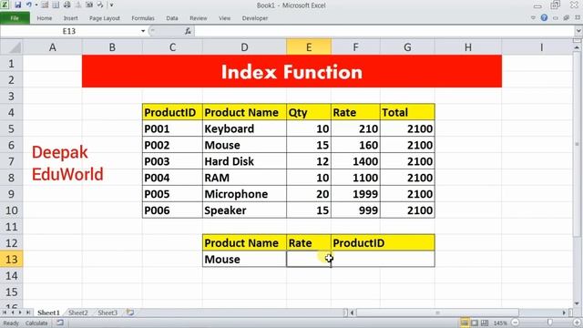This screenshot has width=583, height=328.
Task: Go to first sheet navigation arrow
Action: [5, 313]
